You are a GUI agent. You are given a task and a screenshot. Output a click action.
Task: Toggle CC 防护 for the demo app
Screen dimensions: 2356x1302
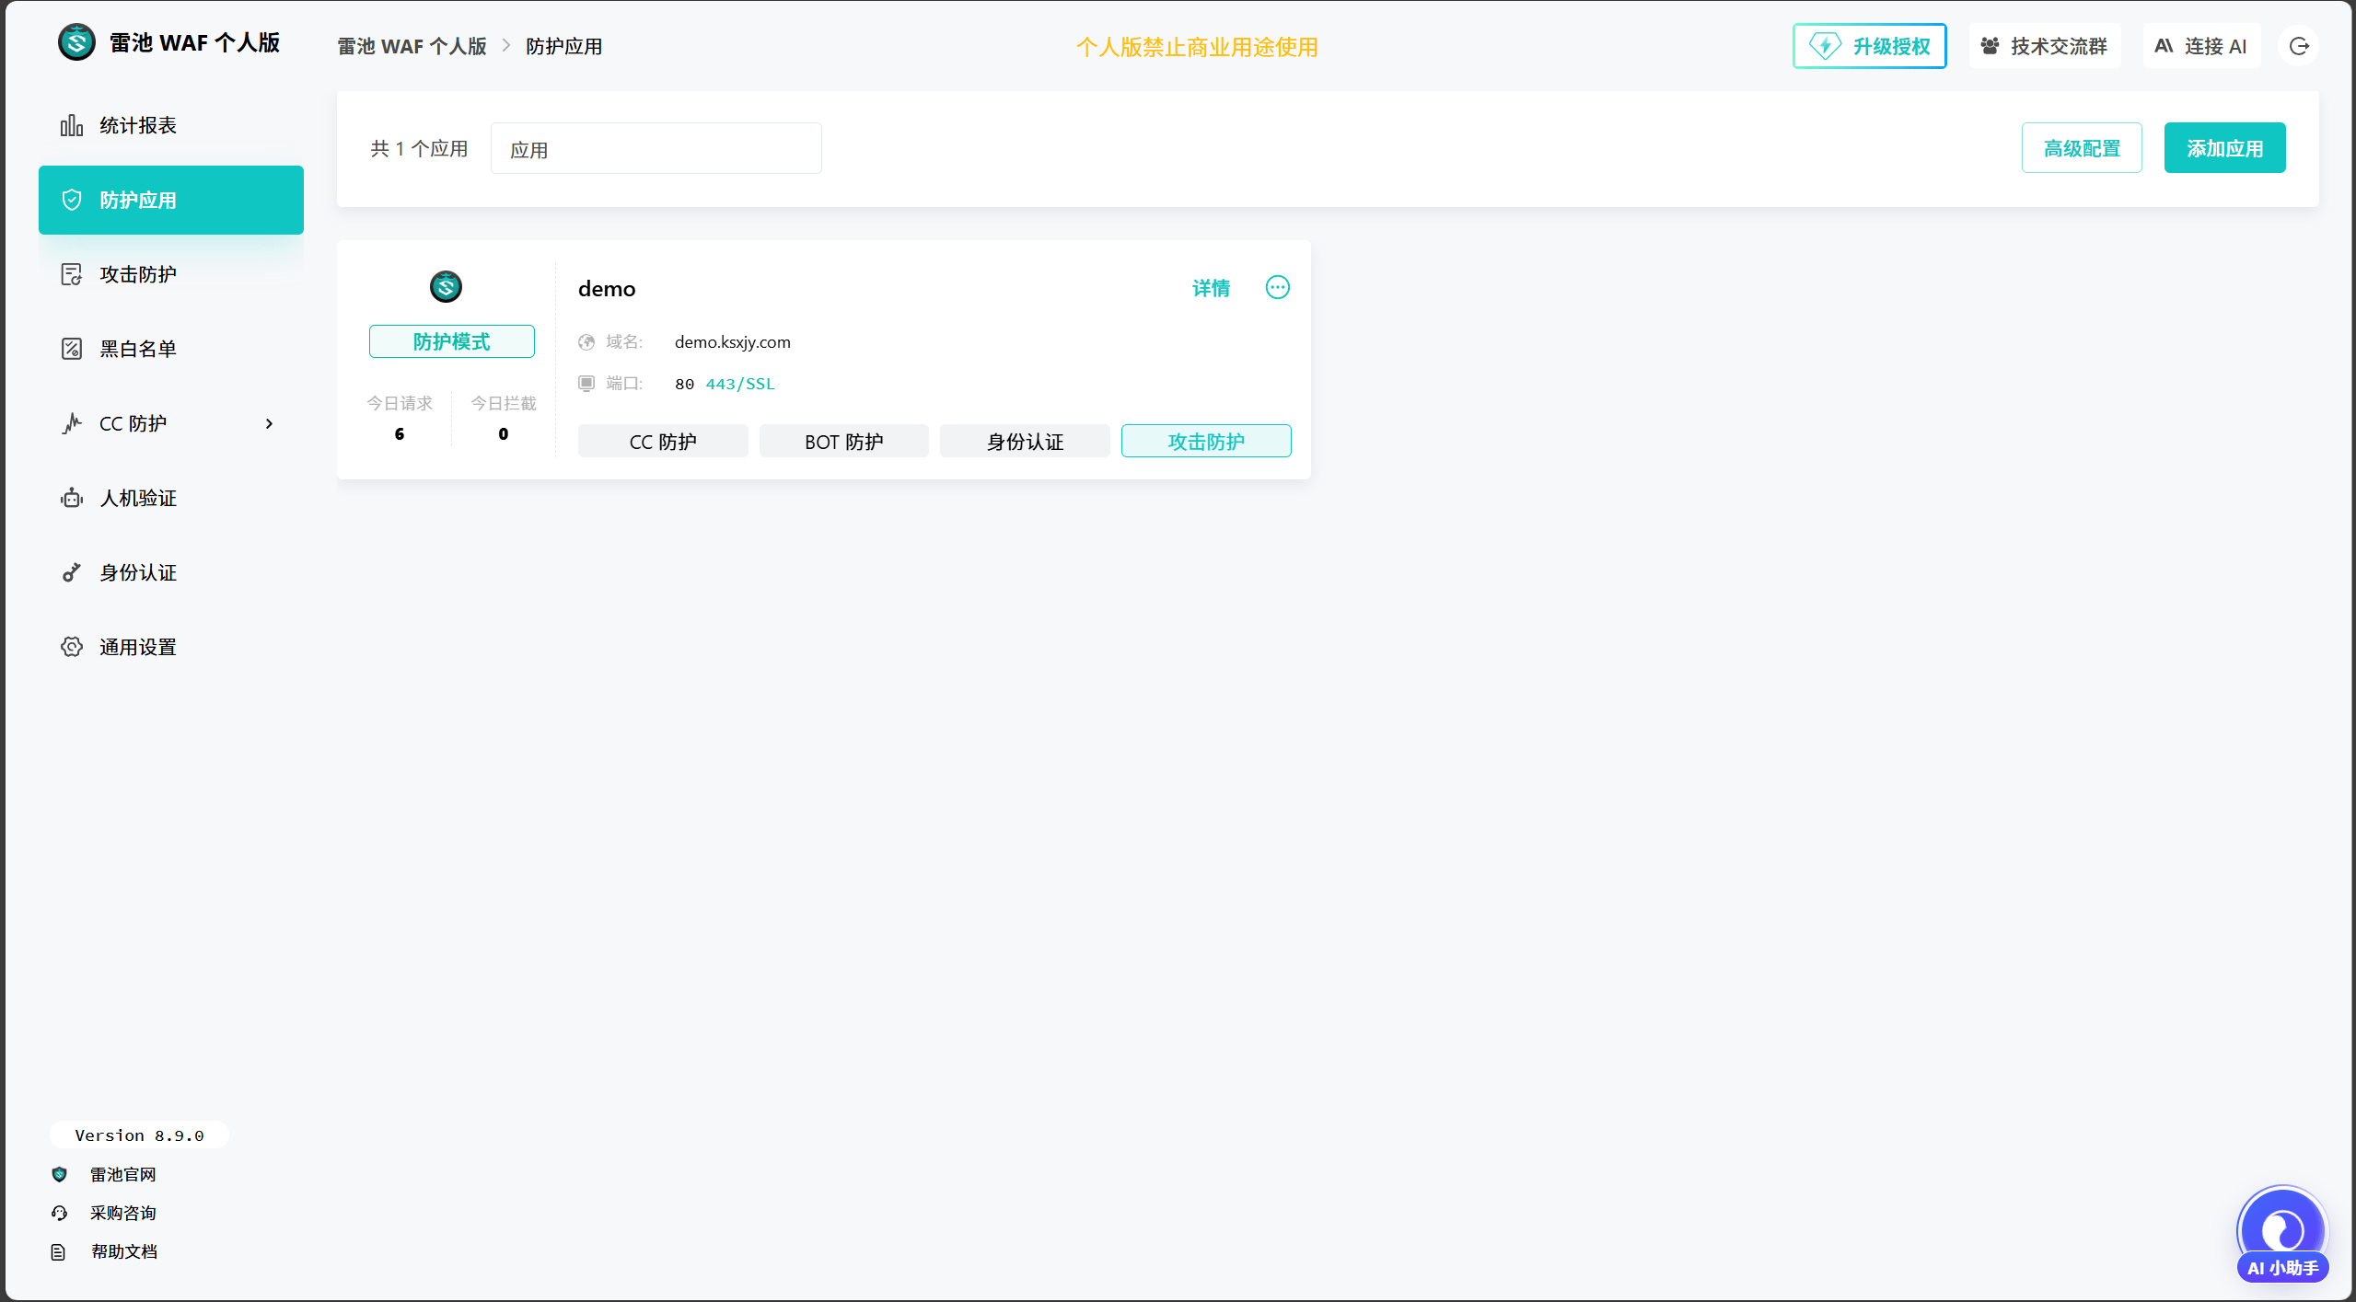[x=662, y=441]
